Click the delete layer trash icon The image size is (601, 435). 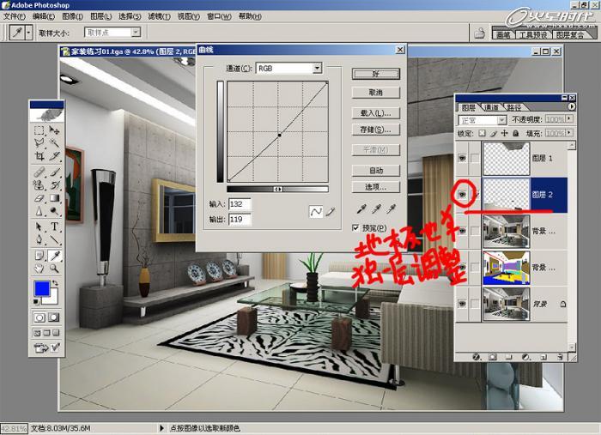coord(560,357)
